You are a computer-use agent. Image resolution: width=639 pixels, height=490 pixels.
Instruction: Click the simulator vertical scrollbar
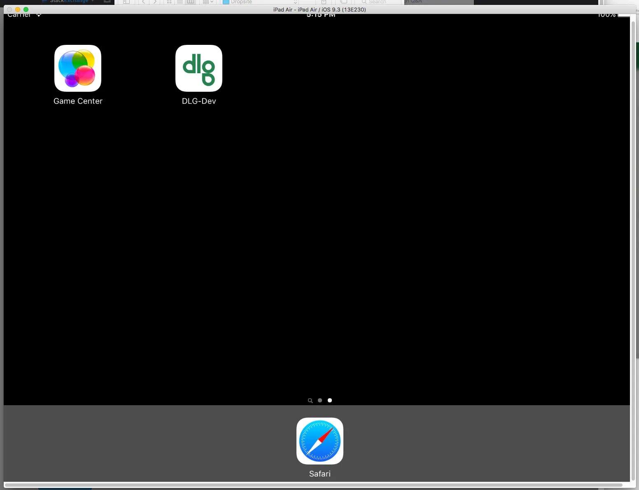[x=633, y=251]
